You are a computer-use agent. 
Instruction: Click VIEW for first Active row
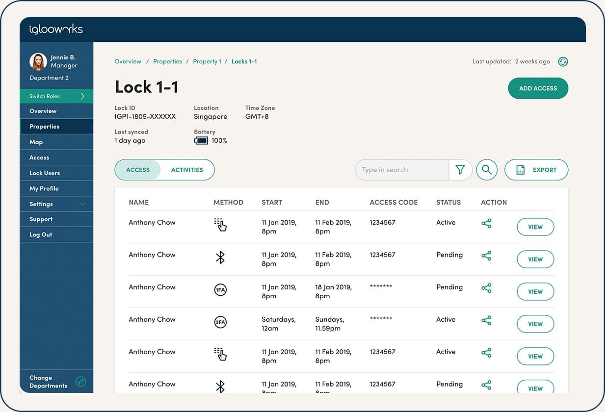click(535, 227)
